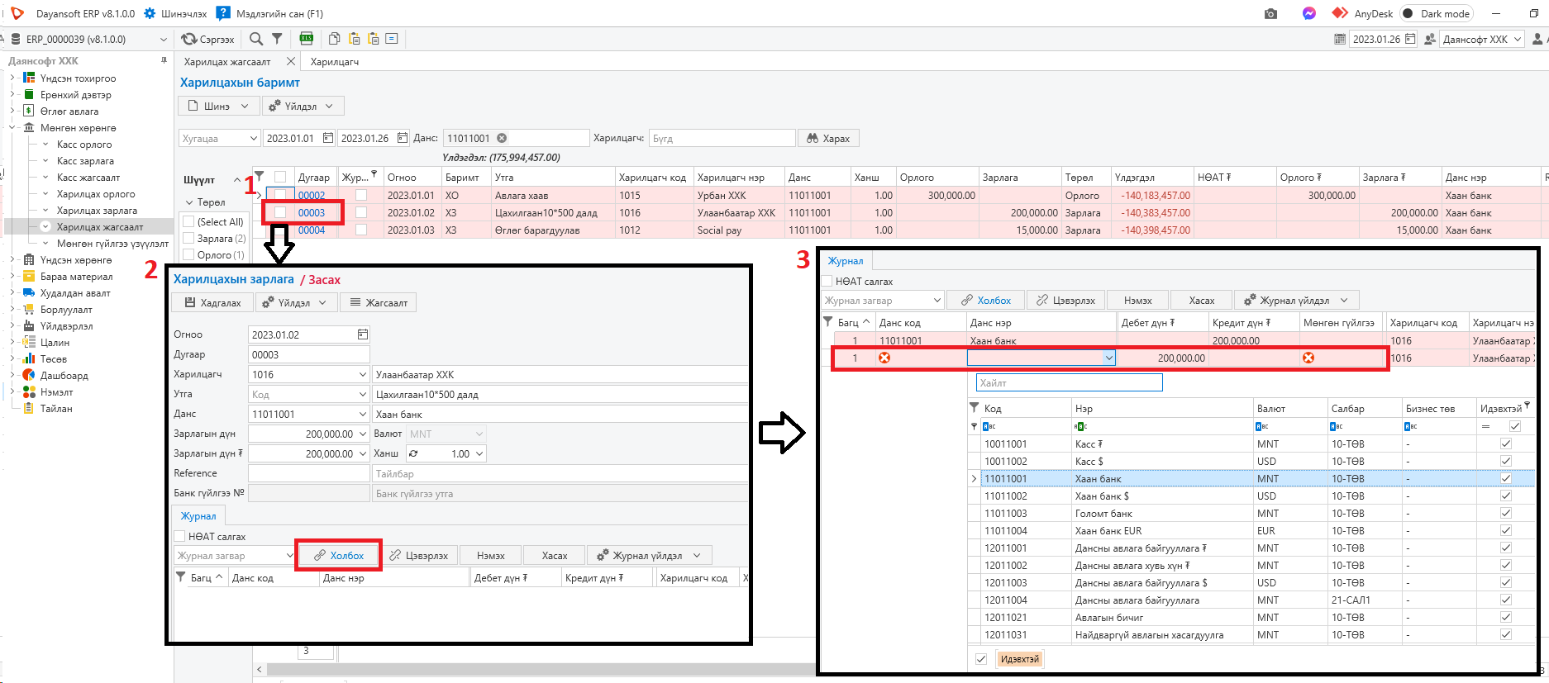
Task: Switch to the Харилцагч tab
Action: click(x=335, y=62)
